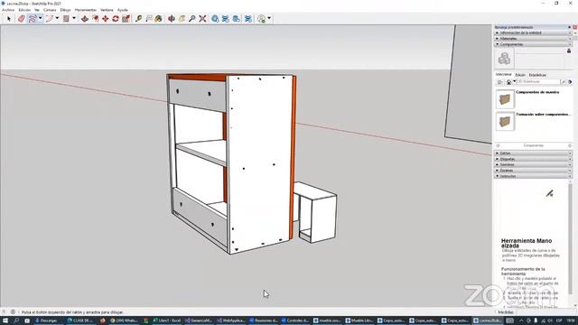Switch to the Edición tab in Componentes
The height and width of the screenshot is (325, 578).
click(x=520, y=75)
